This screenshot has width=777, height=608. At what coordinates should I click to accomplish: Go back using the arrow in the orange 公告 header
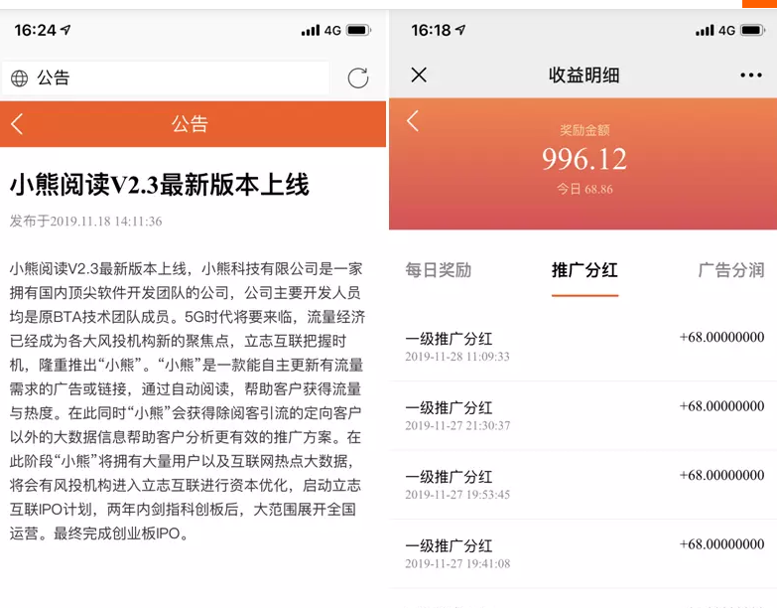click(x=17, y=124)
